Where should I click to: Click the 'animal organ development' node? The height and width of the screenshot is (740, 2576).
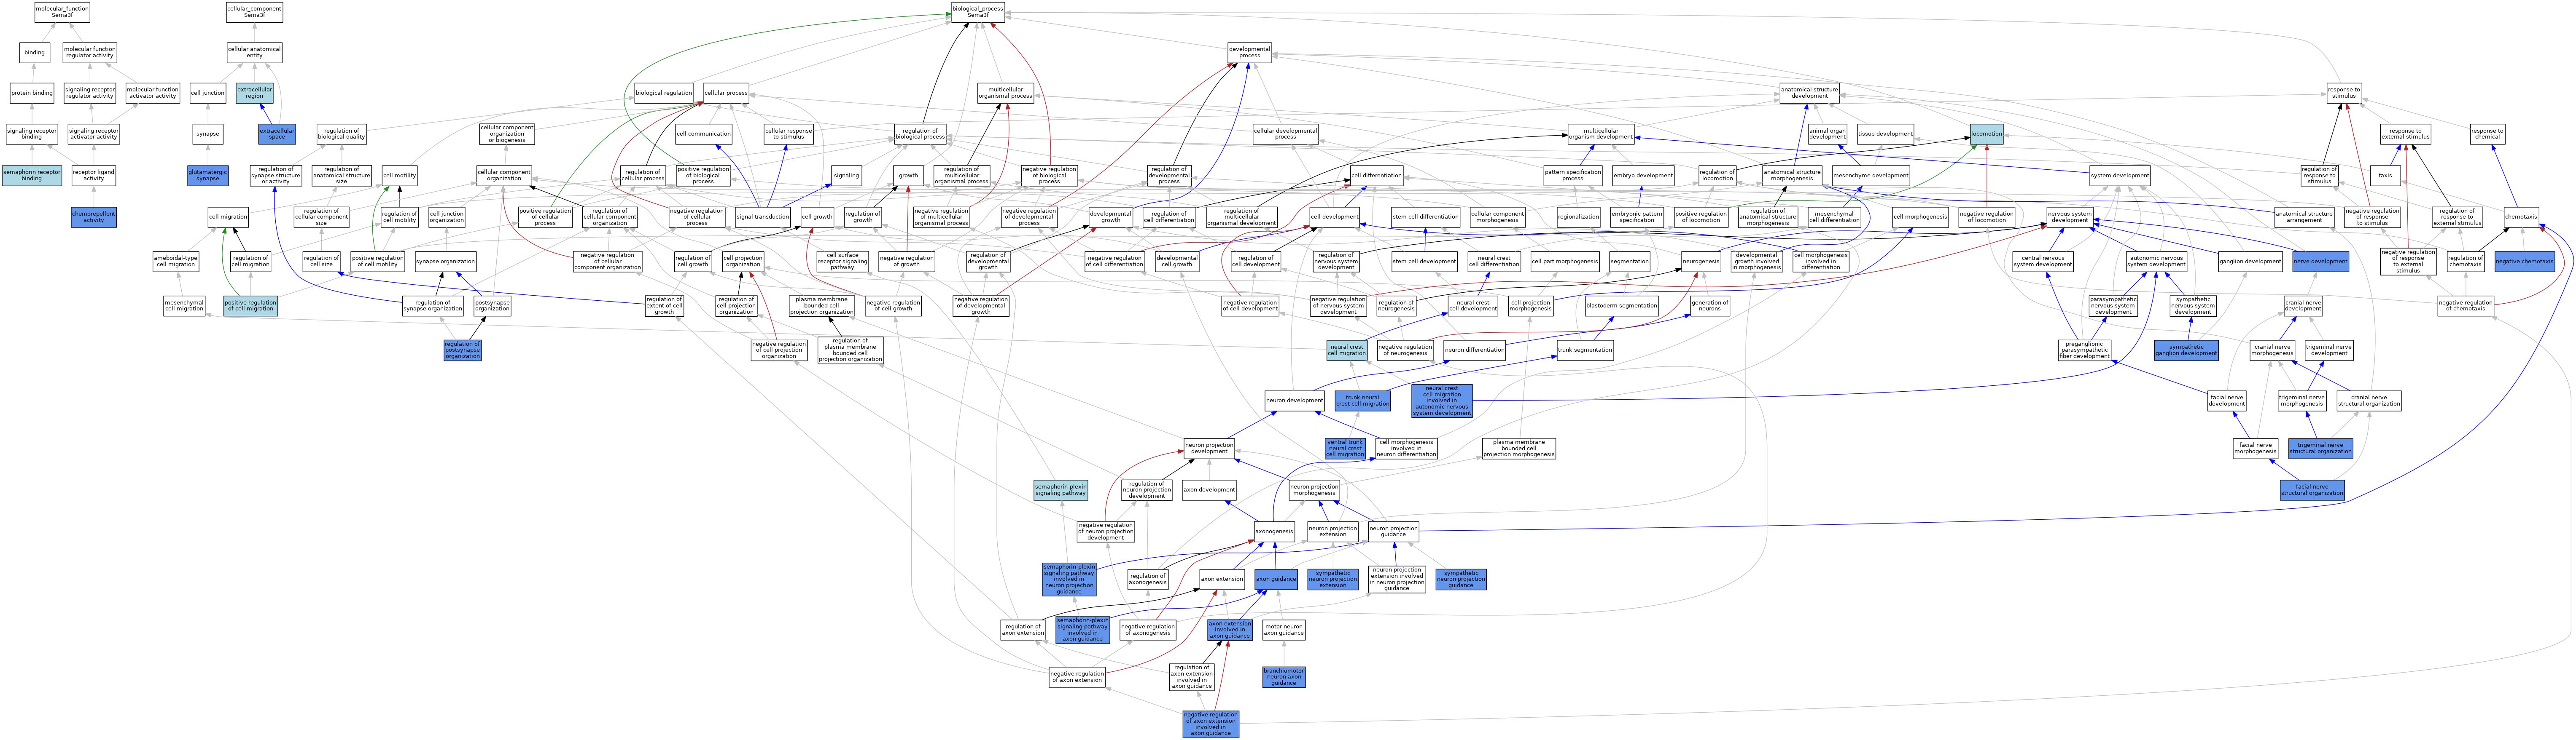click(x=1827, y=134)
